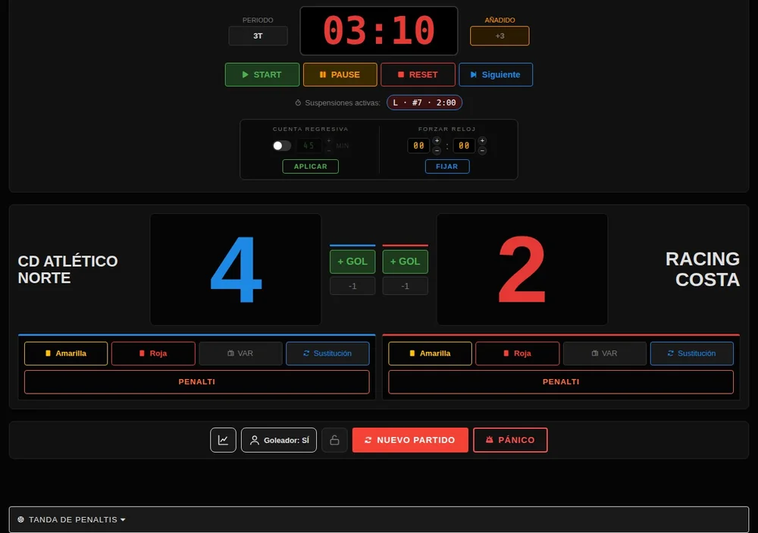Click the Añadido +3 time box
Screen dimensions: 758x533
(500, 36)
